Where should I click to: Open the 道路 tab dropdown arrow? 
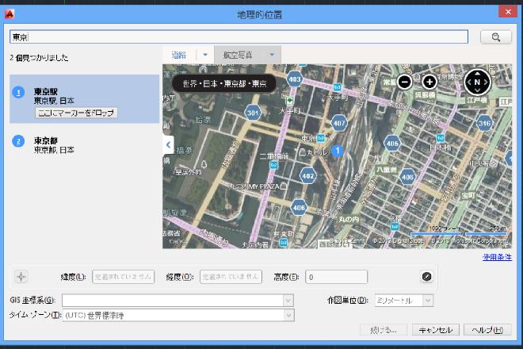[x=205, y=55]
